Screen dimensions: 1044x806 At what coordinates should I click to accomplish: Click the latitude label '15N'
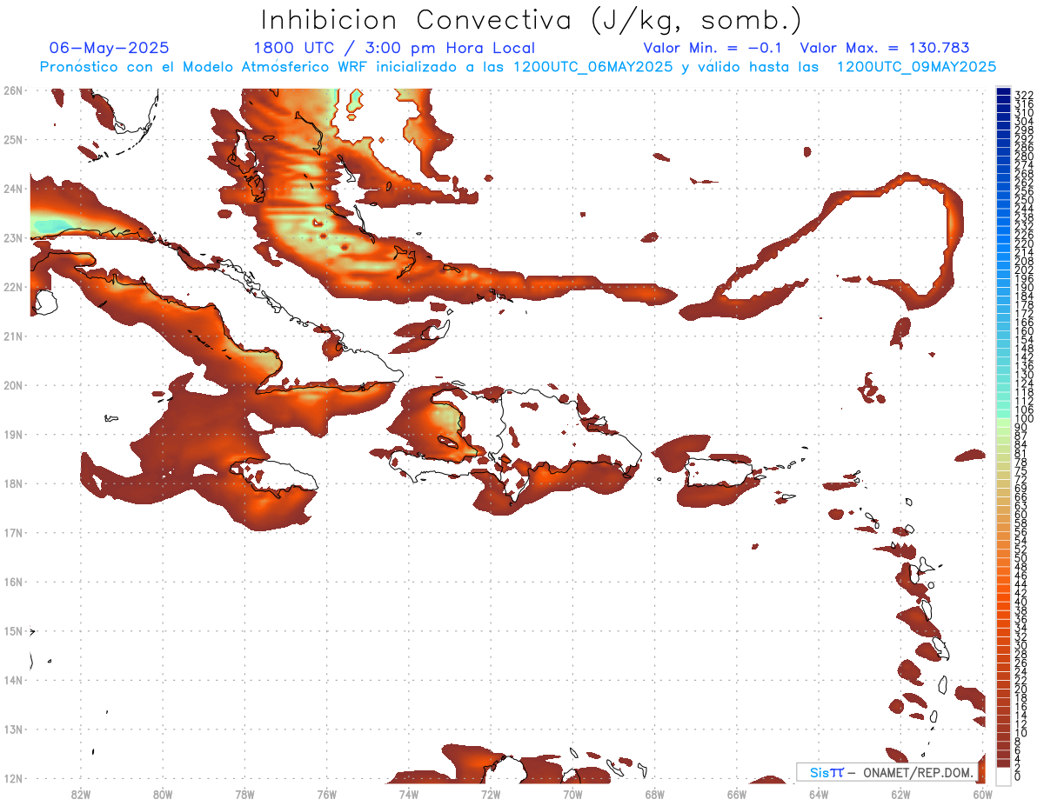coord(12,630)
